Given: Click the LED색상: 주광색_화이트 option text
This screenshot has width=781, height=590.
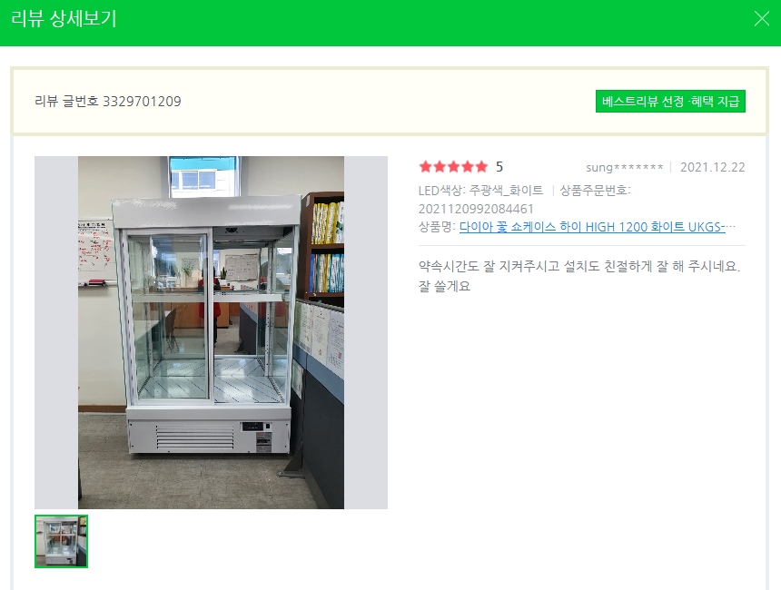Looking at the screenshot, I should tap(480, 191).
